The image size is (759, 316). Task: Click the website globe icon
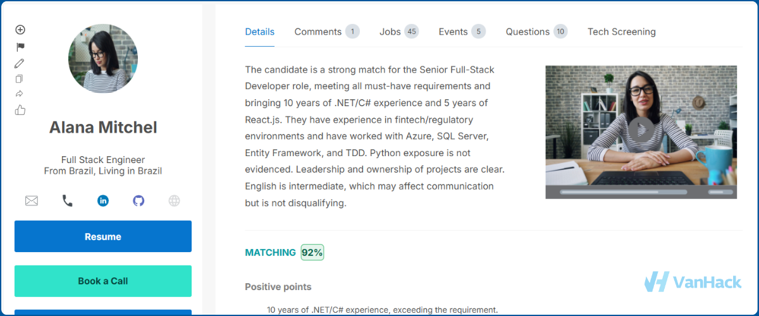[175, 201]
